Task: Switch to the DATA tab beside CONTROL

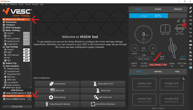Action: pos(177,72)
